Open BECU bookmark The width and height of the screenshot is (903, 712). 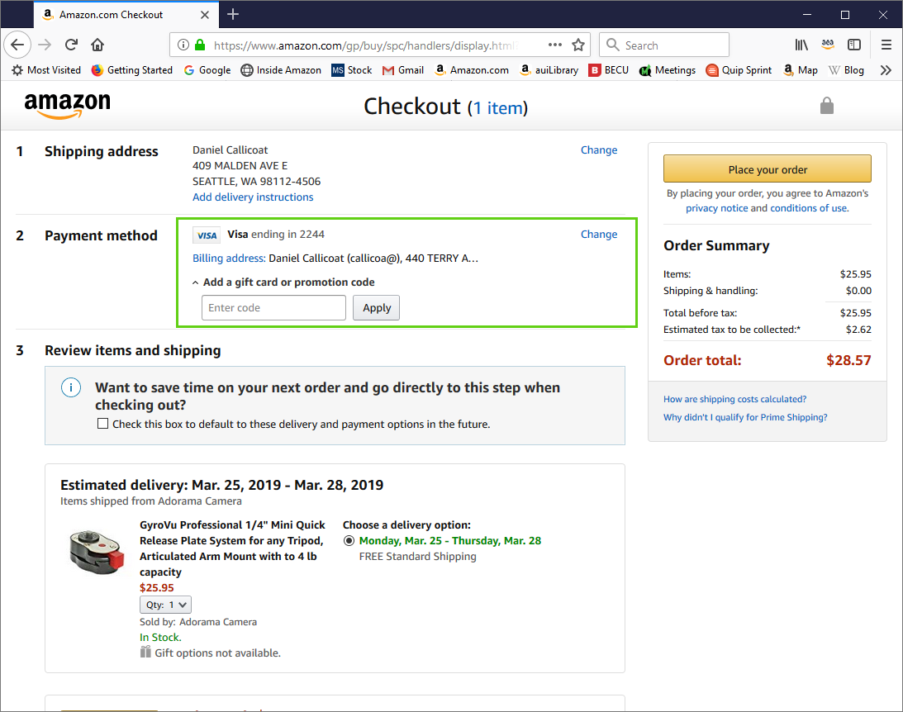click(609, 70)
